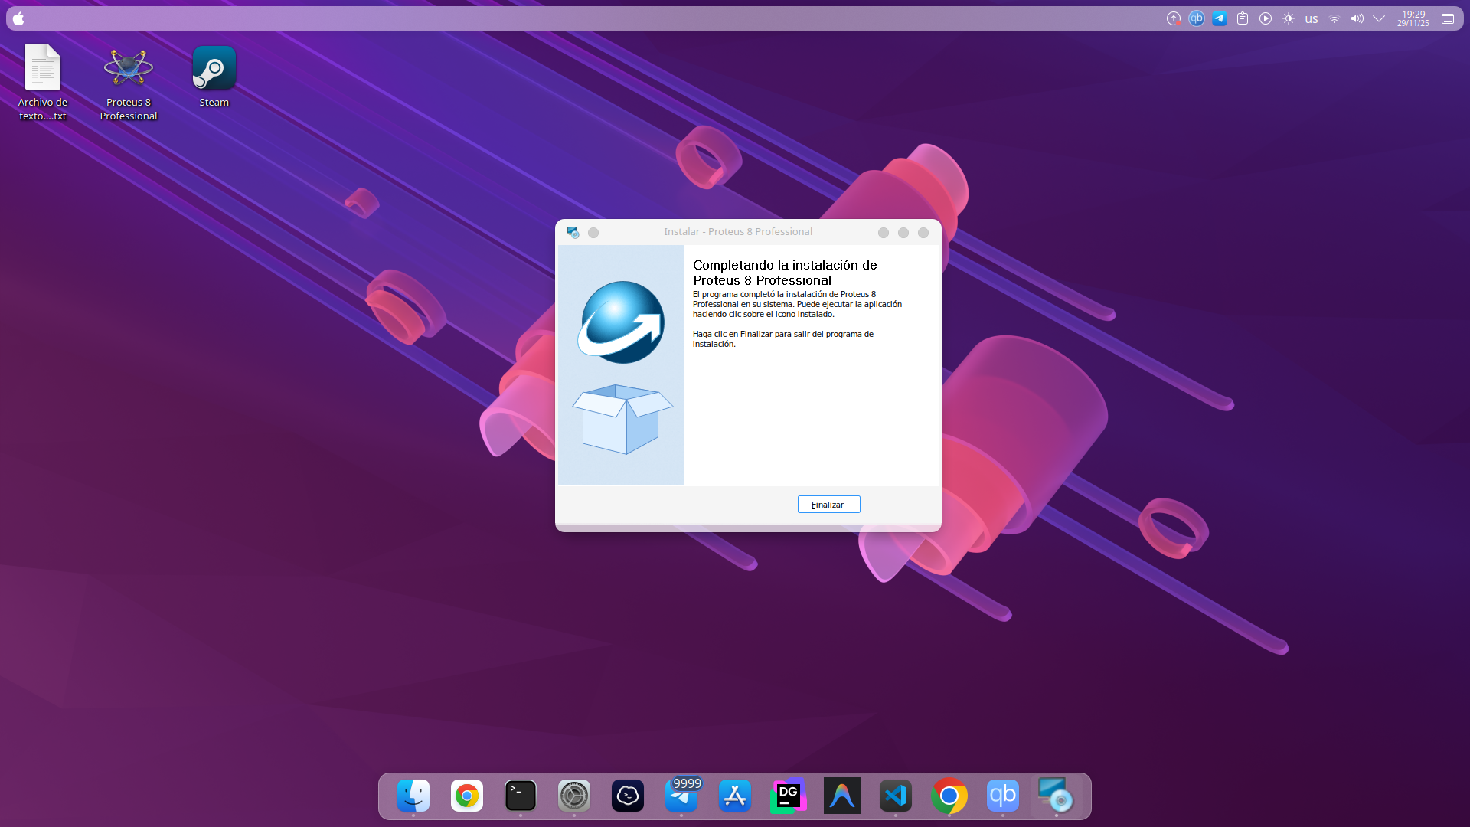Open Telegram in the dock

point(681,796)
